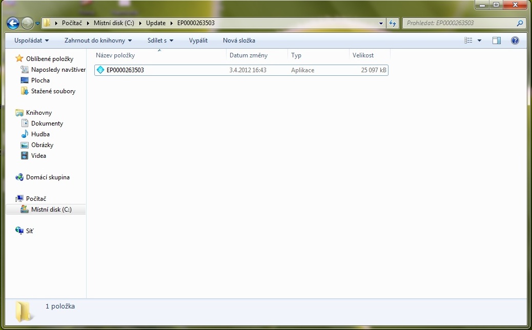Expand arrow after Update in breadcrumb
Screen dimensions: 532x330
pos(172,23)
